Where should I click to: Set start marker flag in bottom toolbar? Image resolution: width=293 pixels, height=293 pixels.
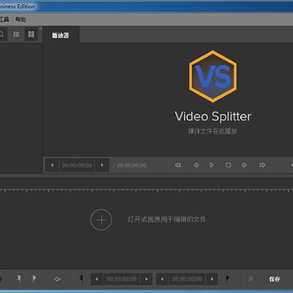click(x=19, y=279)
